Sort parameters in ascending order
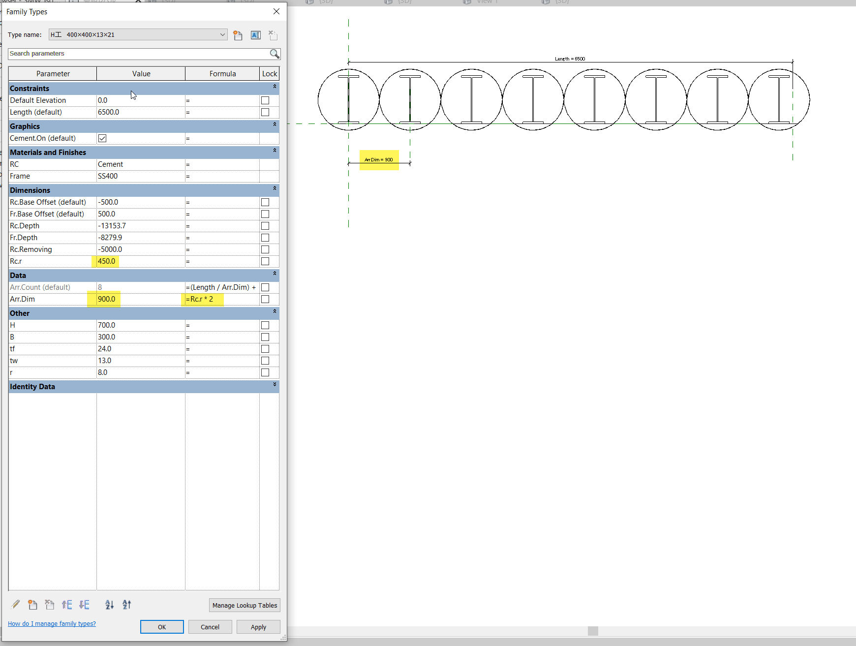This screenshot has height=646, width=856. pyautogui.click(x=109, y=605)
